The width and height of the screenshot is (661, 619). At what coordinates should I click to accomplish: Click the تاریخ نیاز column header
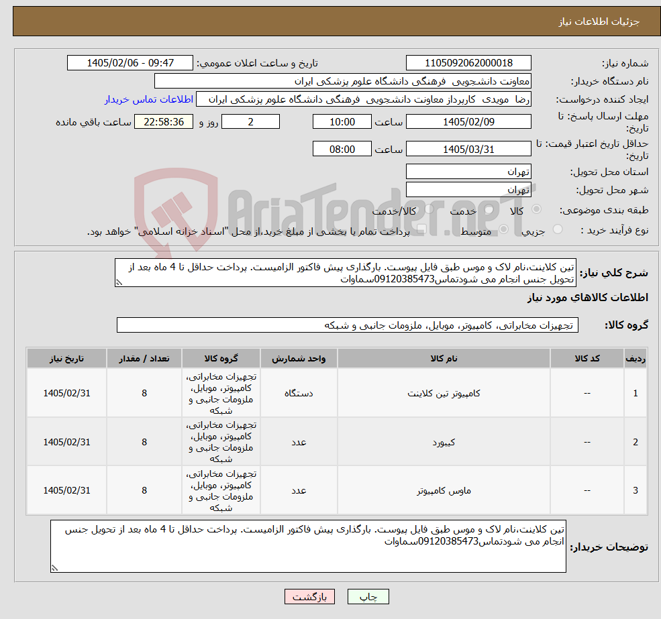pyautogui.click(x=66, y=358)
